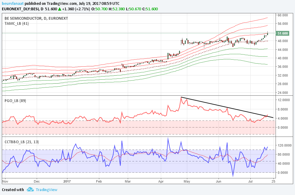Image resolution: width=295 pixels, height=195 pixels.
Task: Click the 56.000 price axis label
Action: coord(283,24)
